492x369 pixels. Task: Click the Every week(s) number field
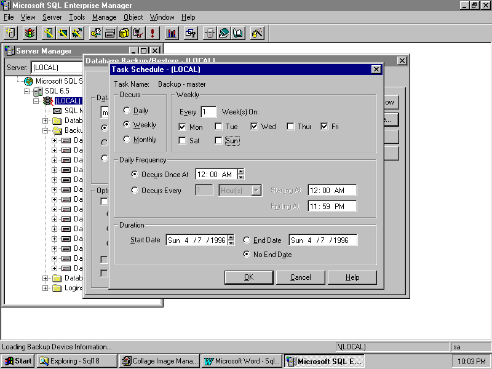tap(208, 111)
